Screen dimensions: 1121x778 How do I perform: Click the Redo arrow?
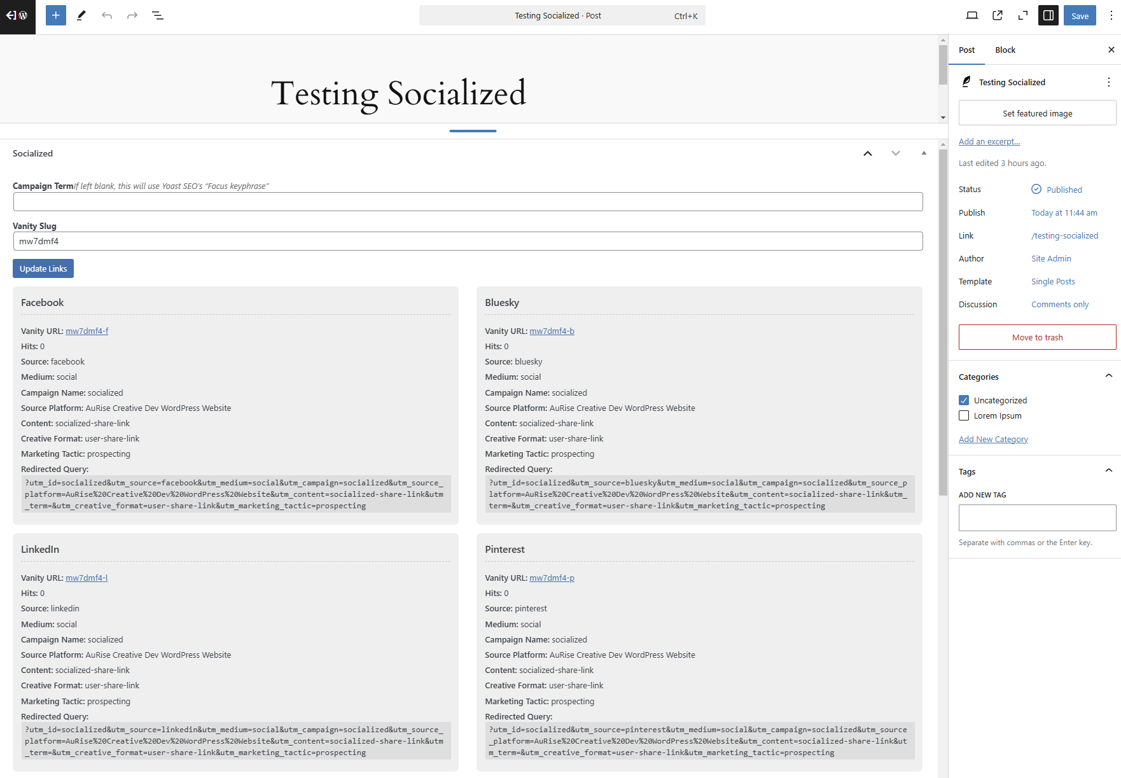[x=132, y=15]
